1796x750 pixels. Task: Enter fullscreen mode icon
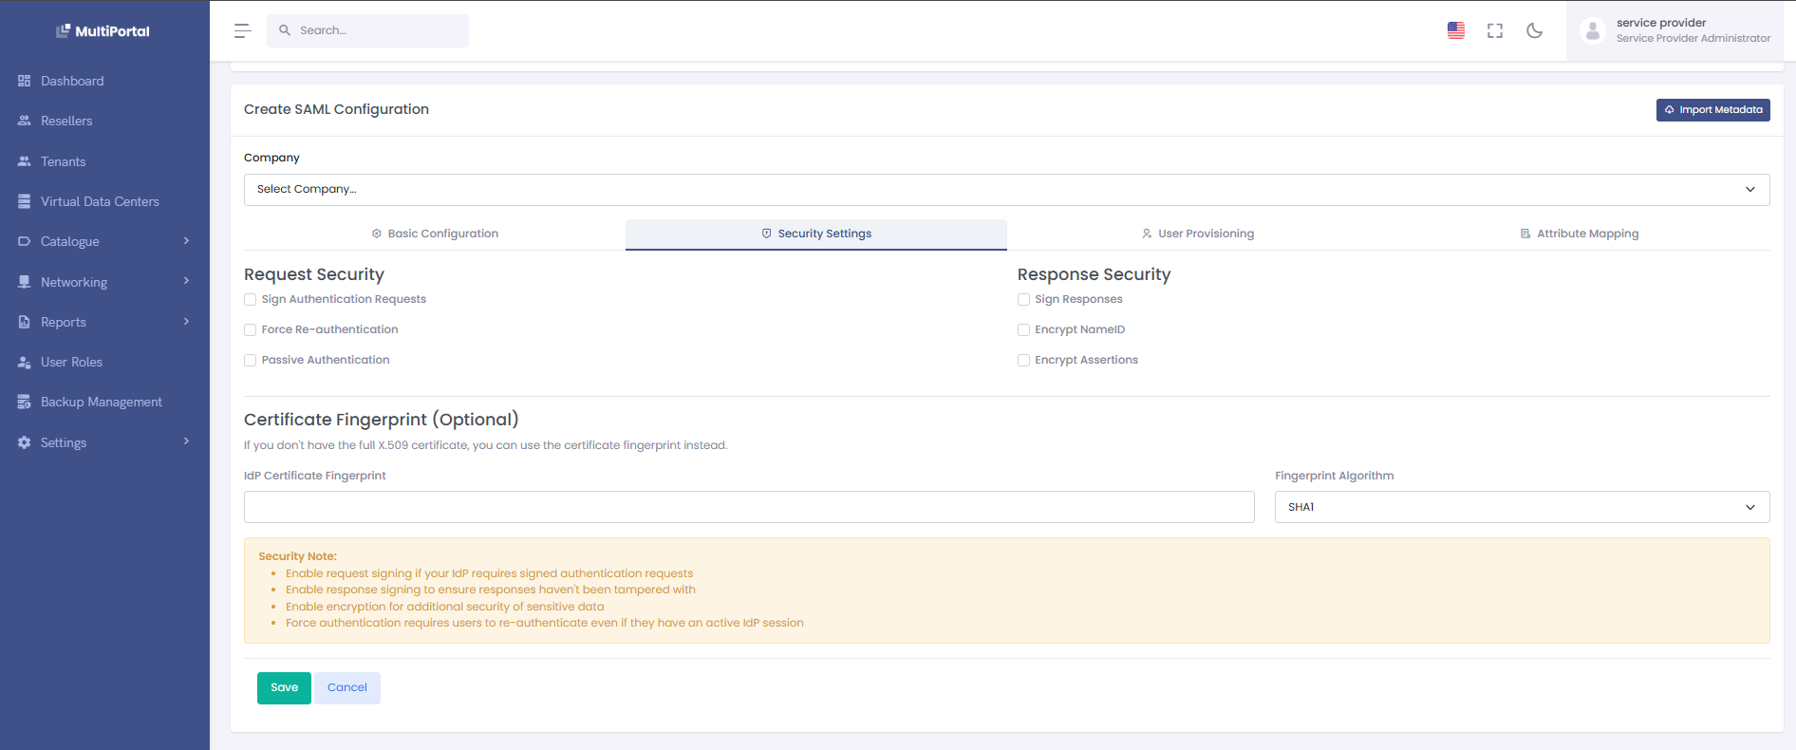1495,30
